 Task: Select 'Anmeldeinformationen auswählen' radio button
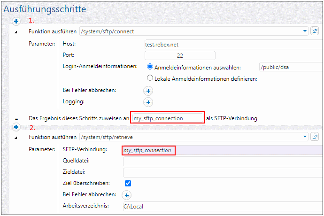[x=150, y=67]
